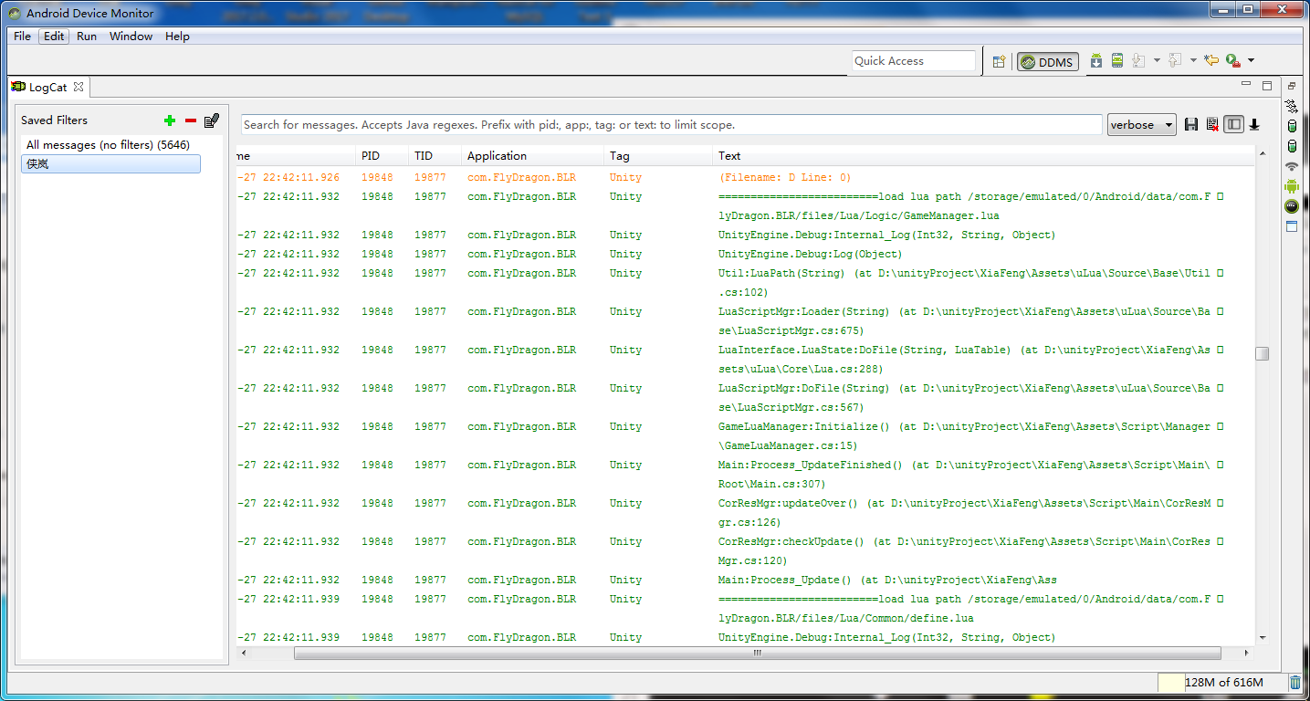Expand the External Tools dropdown arrow

(1251, 61)
